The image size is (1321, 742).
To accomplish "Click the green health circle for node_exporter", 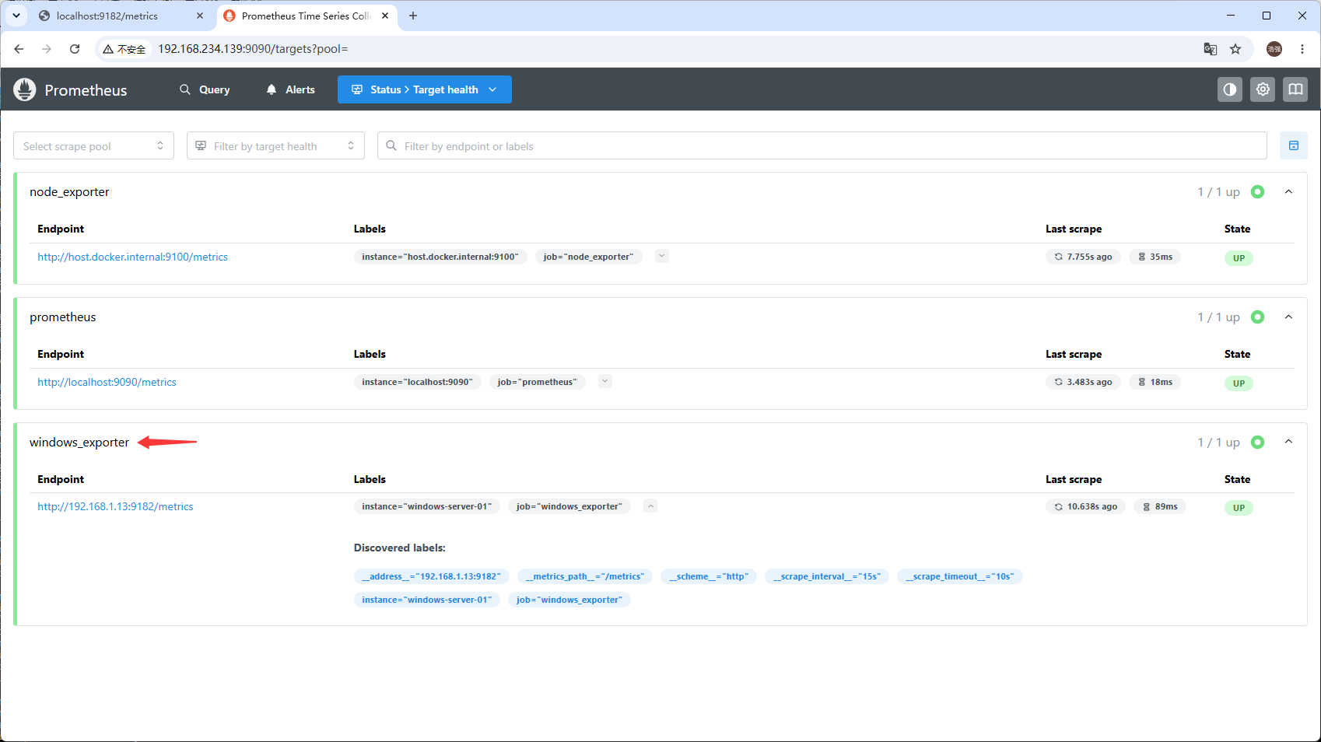I will click(1258, 192).
